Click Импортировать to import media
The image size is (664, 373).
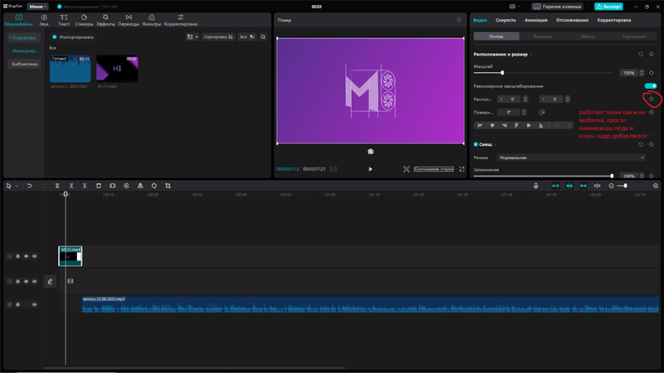73,36
